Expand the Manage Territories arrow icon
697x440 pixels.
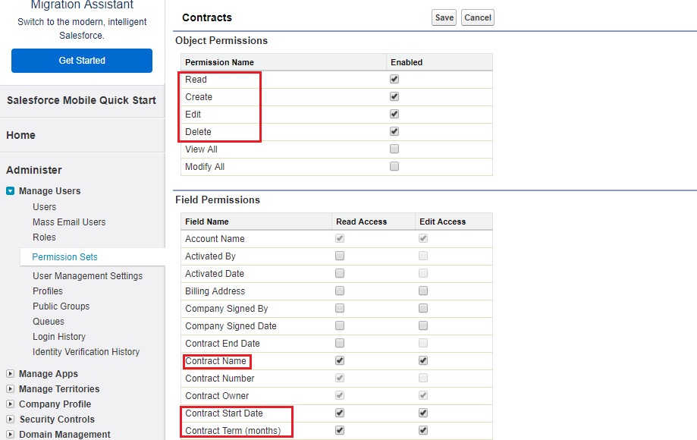point(10,389)
